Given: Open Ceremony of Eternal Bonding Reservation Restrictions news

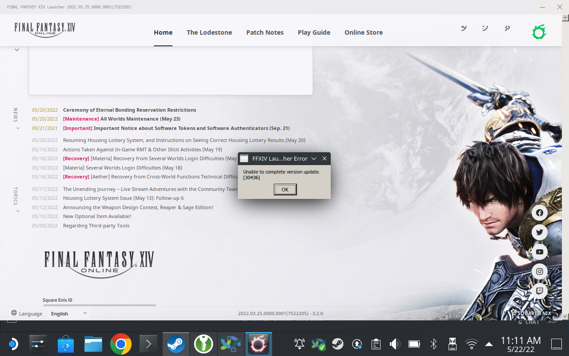Looking at the screenshot, I should (x=129, y=110).
